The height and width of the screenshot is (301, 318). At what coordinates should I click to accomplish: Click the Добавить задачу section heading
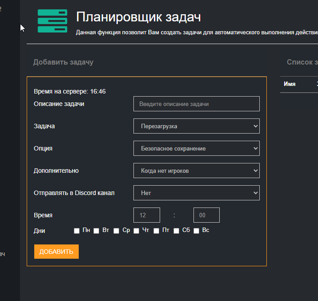63,62
